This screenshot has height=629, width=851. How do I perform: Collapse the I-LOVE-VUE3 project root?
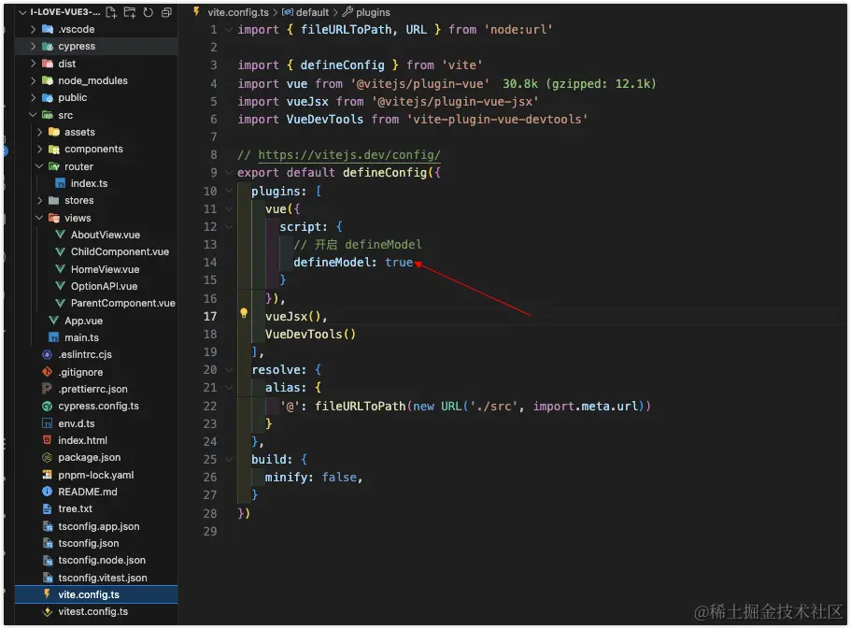[x=22, y=12]
